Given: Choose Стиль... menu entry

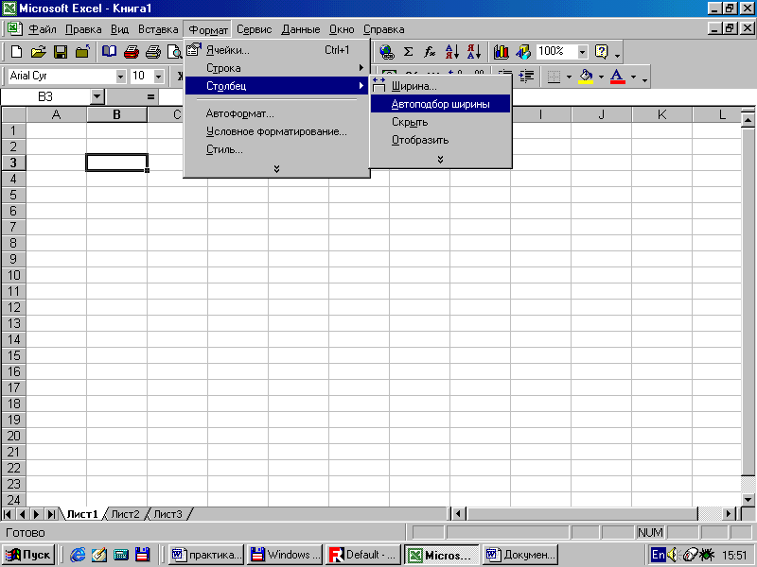Looking at the screenshot, I should pos(276,149).
